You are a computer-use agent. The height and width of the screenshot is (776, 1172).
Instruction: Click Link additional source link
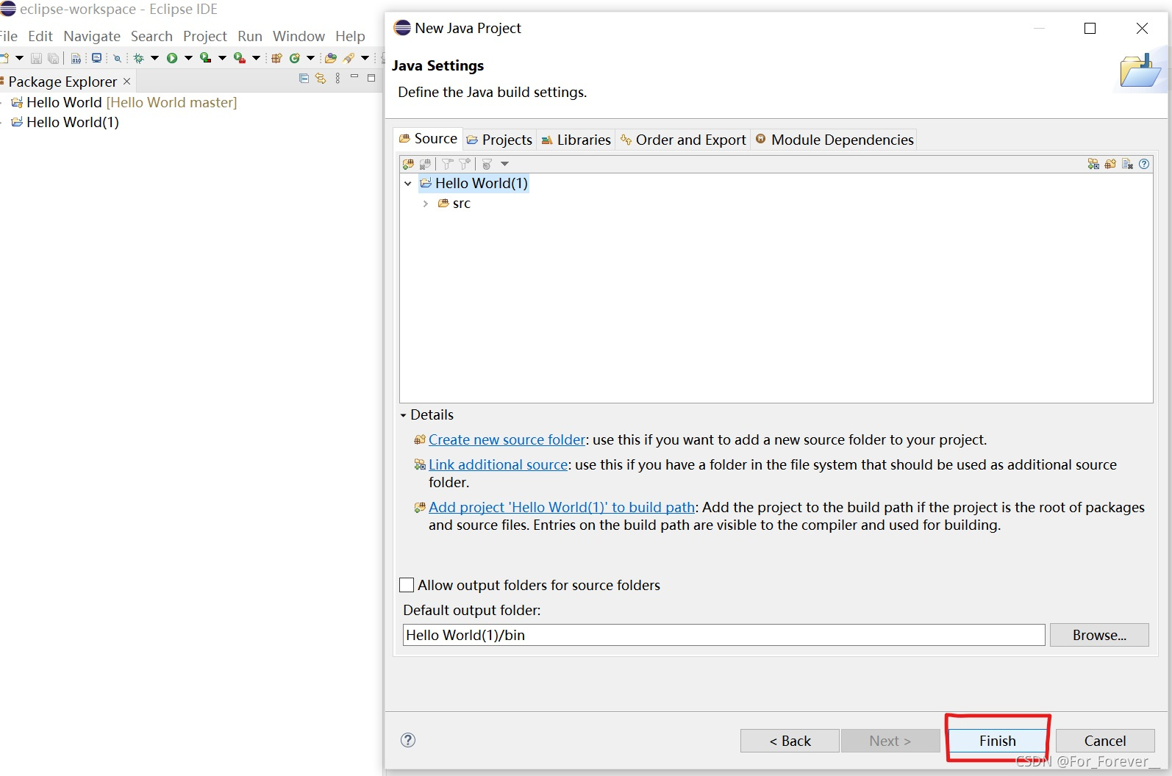click(x=499, y=464)
